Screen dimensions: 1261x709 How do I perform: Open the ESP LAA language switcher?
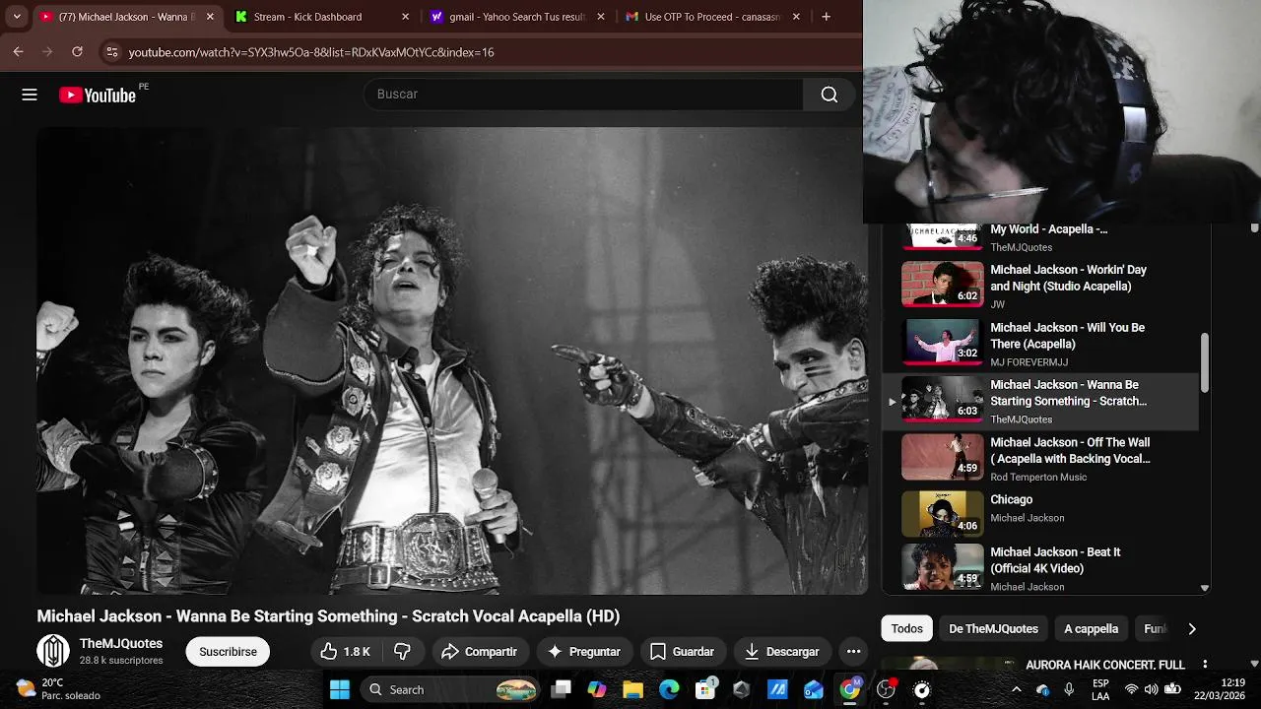pos(1100,689)
